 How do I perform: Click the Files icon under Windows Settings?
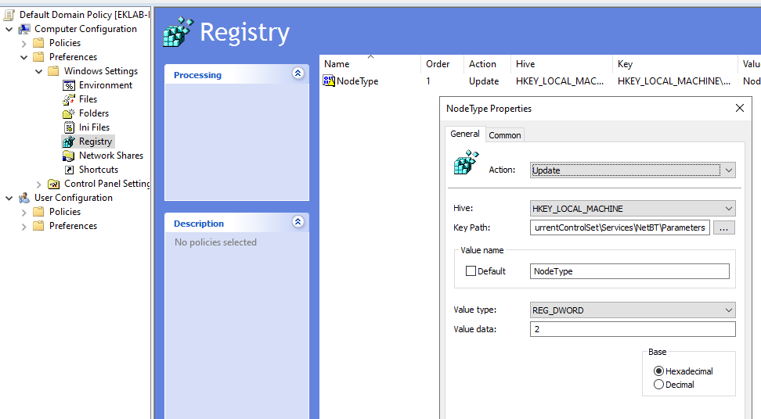tap(69, 99)
